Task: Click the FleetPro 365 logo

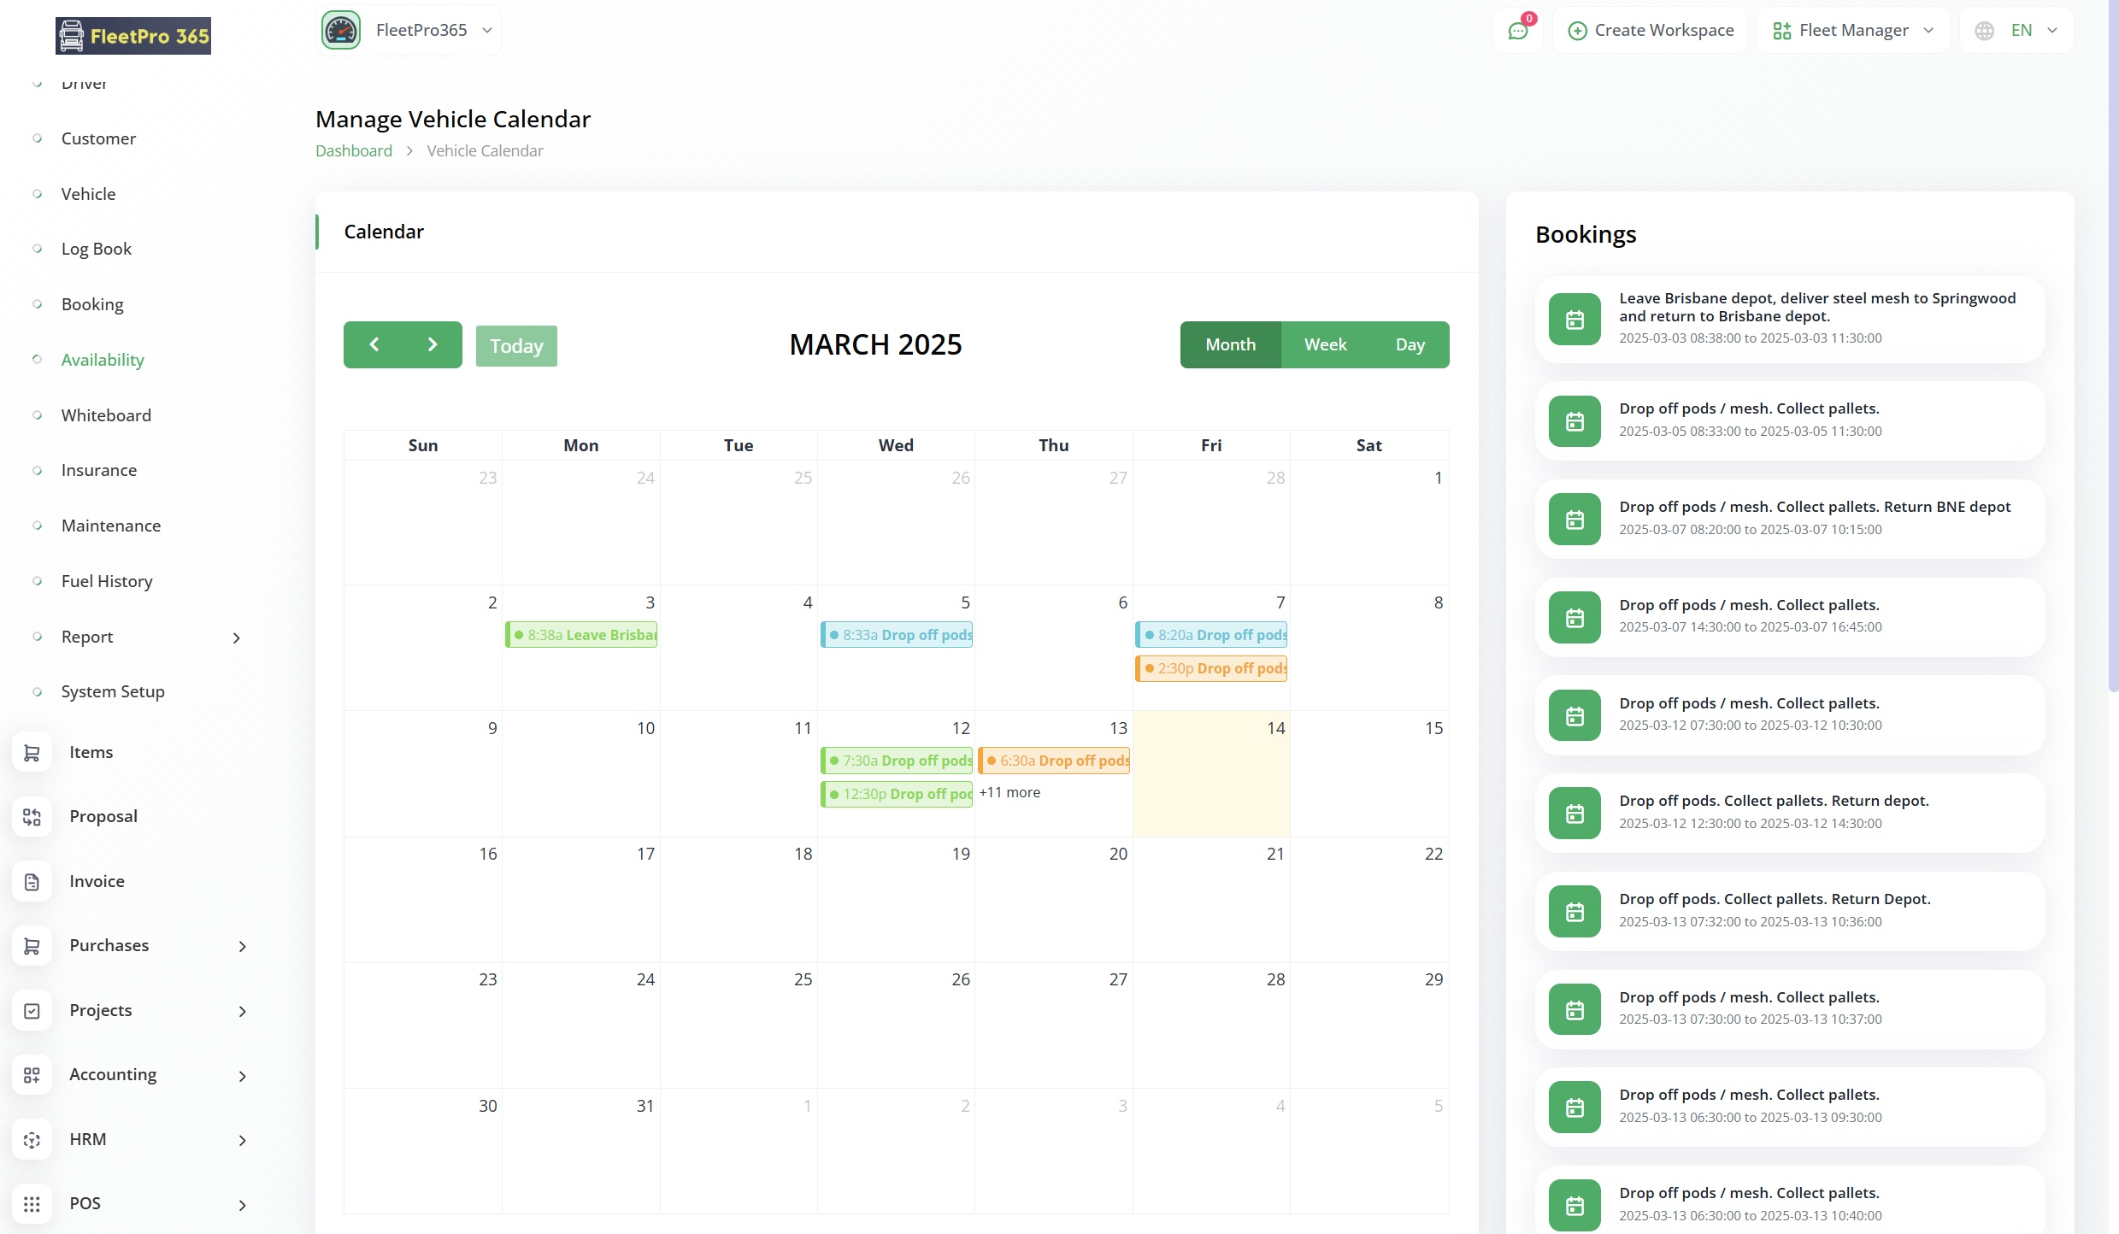Action: coord(133,36)
